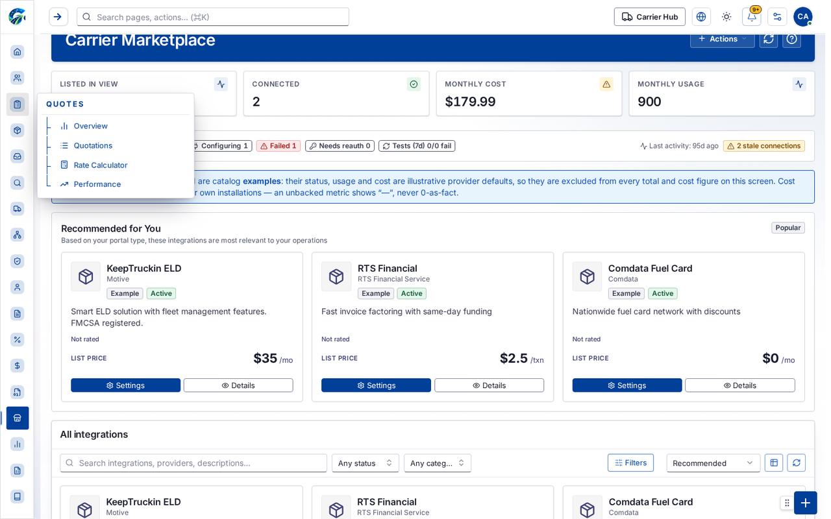The height and width of the screenshot is (519, 831).
Task: Open the inbox tray sidebar icon
Action: (18, 156)
